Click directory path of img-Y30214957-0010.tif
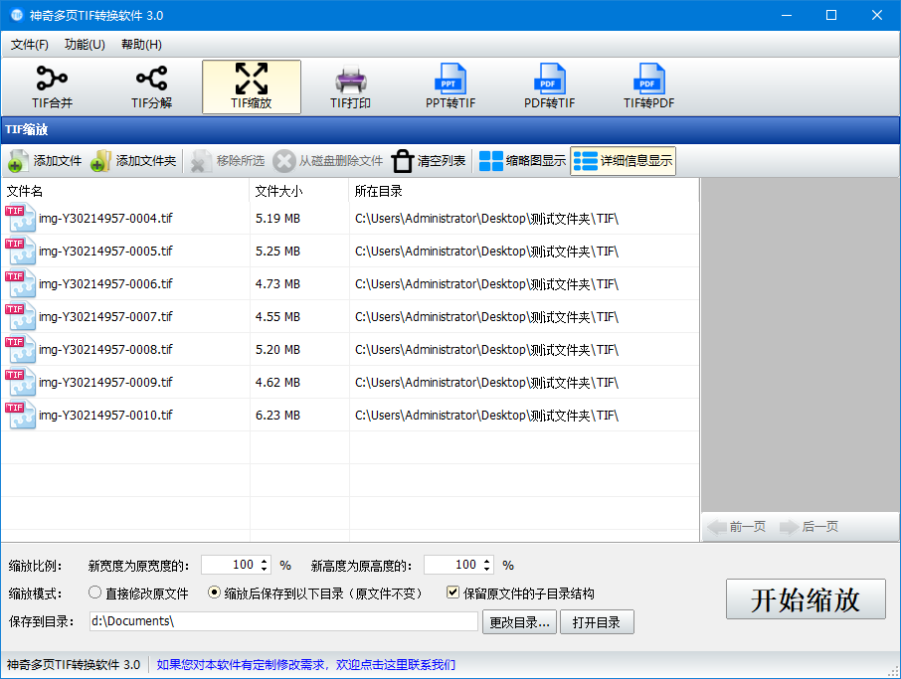 pos(486,415)
